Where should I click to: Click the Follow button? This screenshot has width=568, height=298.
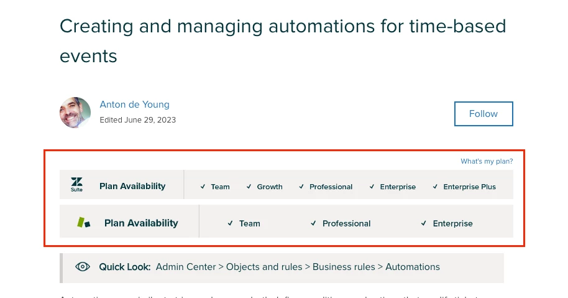483,114
